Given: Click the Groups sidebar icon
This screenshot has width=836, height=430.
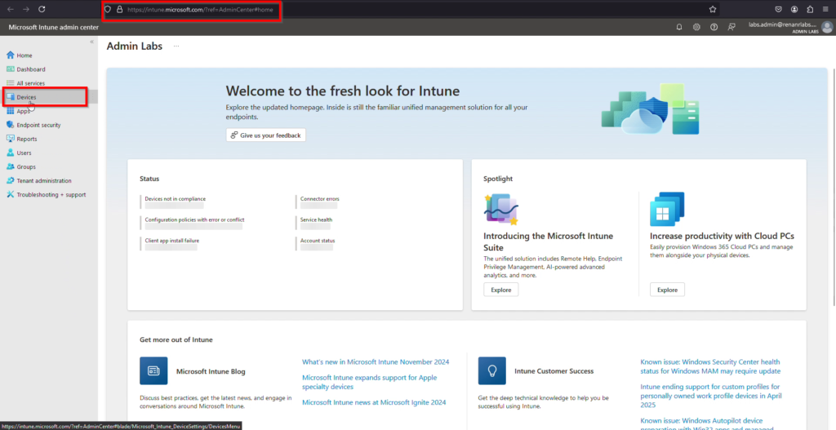Looking at the screenshot, I should click(x=10, y=166).
